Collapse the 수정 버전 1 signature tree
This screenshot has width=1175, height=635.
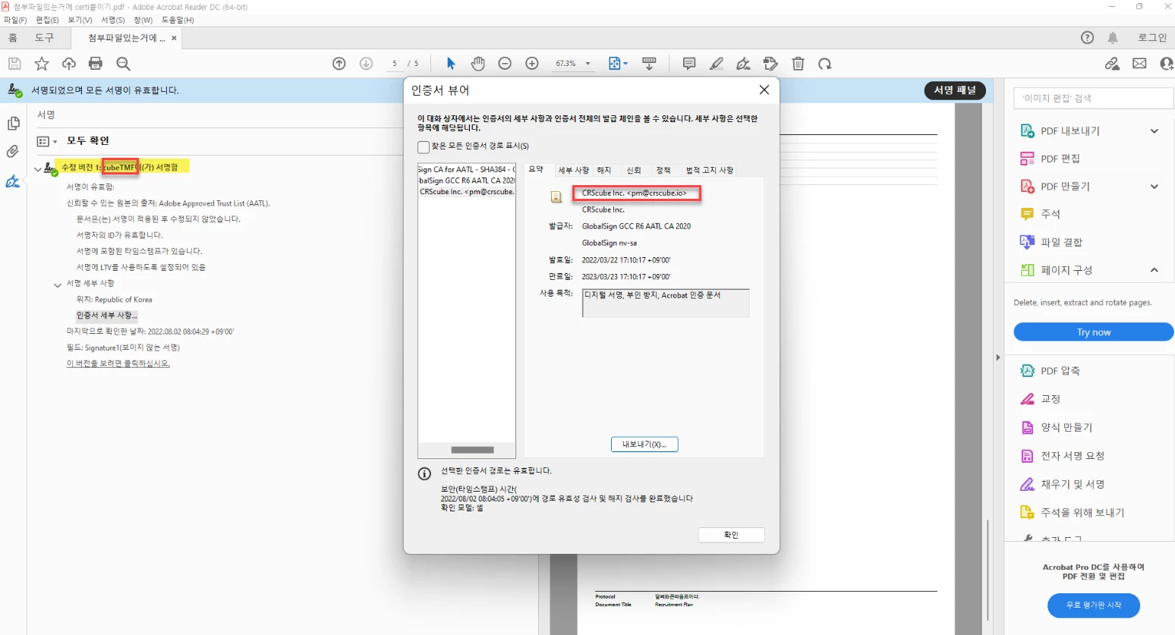click(38, 168)
